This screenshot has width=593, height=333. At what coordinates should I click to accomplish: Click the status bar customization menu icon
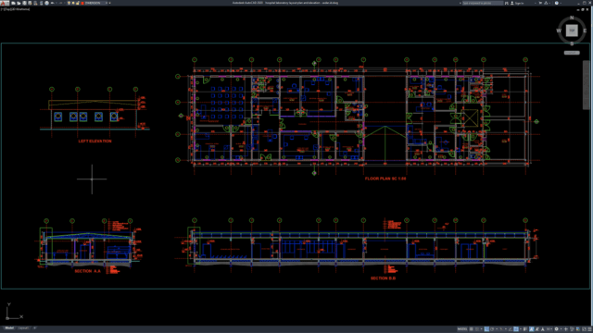click(589, 329)
